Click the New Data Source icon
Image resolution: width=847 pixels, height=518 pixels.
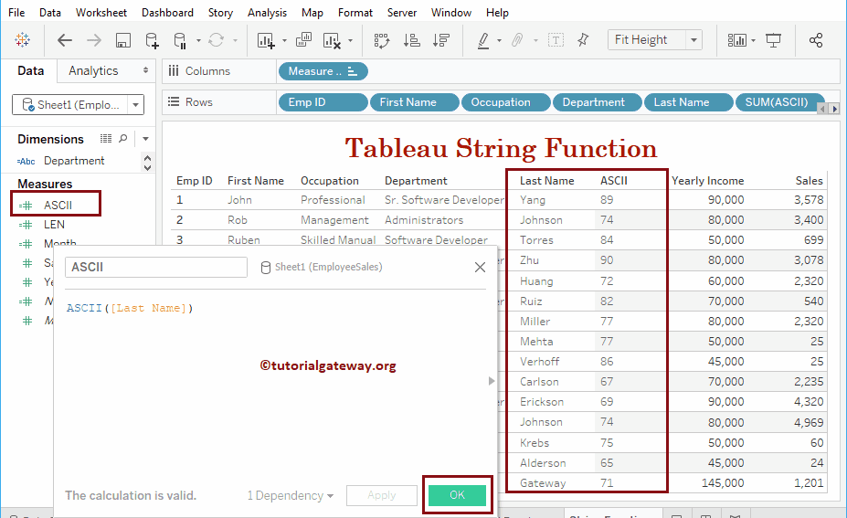pos(153,40)
